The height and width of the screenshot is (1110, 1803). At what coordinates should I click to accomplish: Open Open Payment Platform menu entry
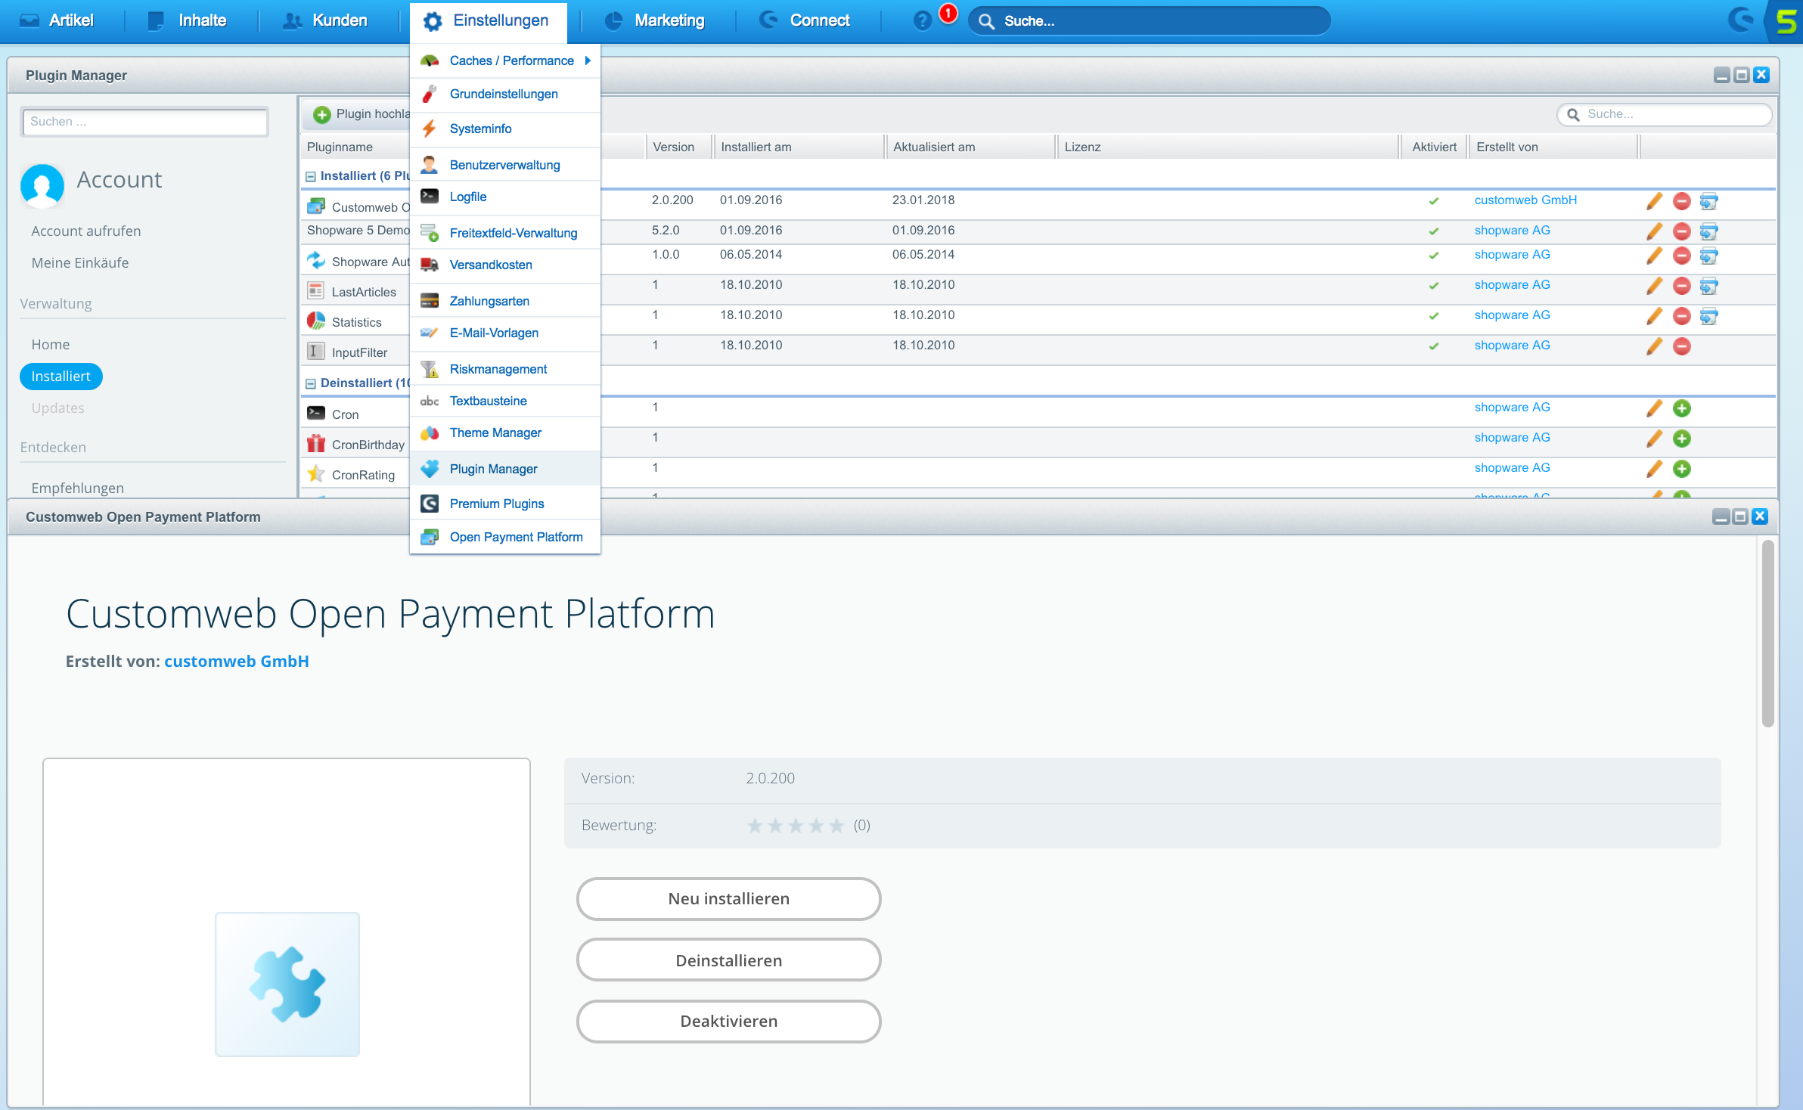click(x=505, y=537)
